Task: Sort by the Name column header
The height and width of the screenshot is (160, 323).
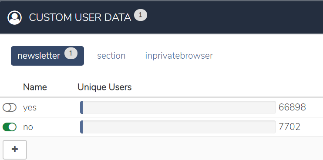Action: (35, 87)
